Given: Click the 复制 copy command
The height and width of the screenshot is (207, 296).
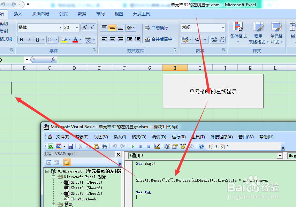Looking at the screenshot, I should tap(5, 31).
